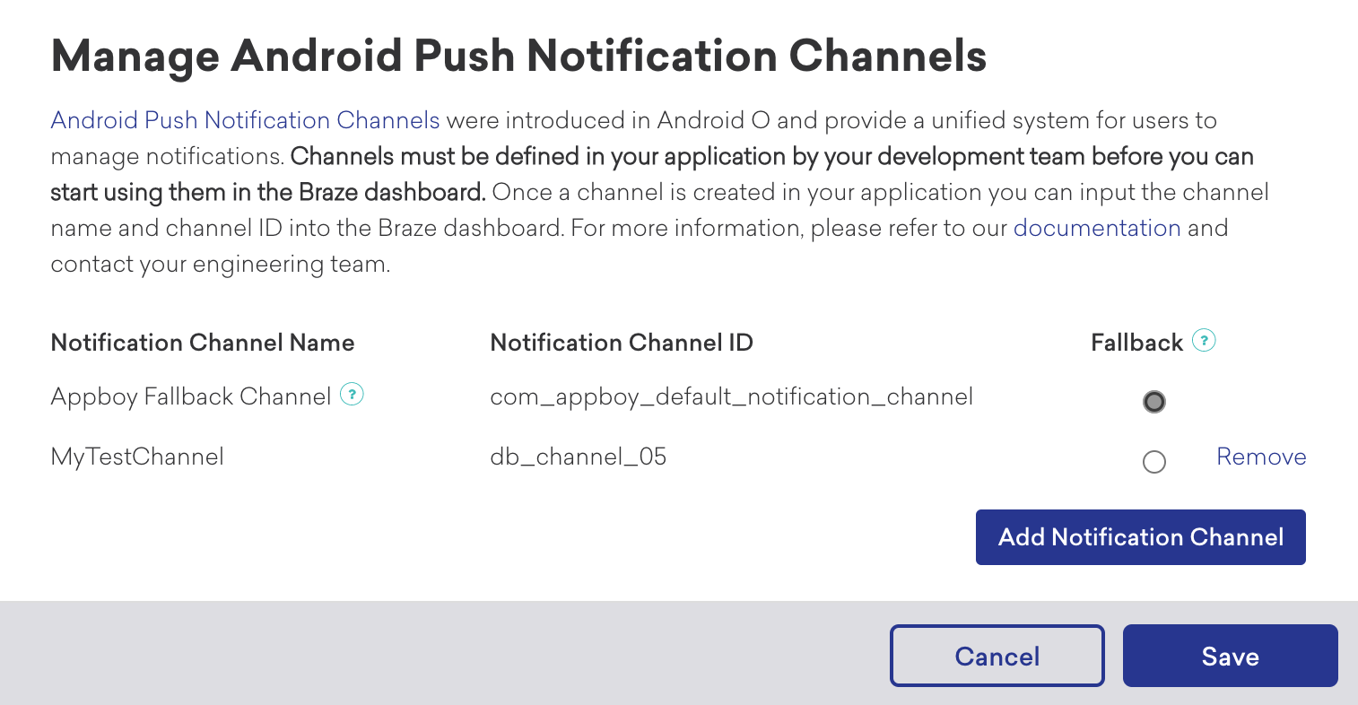Open the Android Push Notification Channels link
This screenshot has width=1358, height=705.
(246, 120)
